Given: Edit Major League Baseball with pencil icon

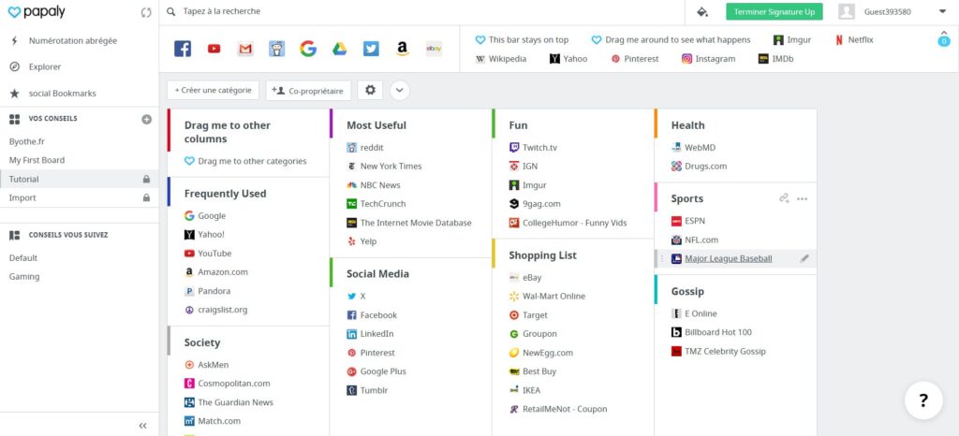Looking at the screenshot, I should point(804,258).
